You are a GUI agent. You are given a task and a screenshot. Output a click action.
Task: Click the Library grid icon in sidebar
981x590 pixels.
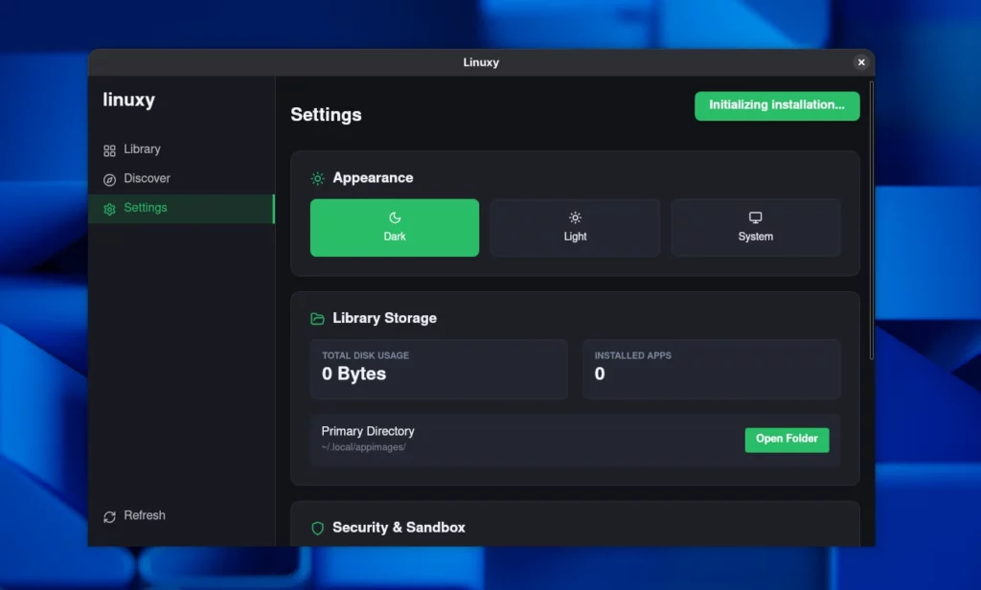click(111, 149)
